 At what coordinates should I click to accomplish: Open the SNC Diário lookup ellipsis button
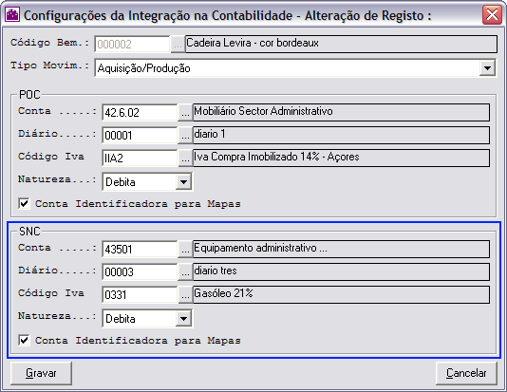(185, 271)
